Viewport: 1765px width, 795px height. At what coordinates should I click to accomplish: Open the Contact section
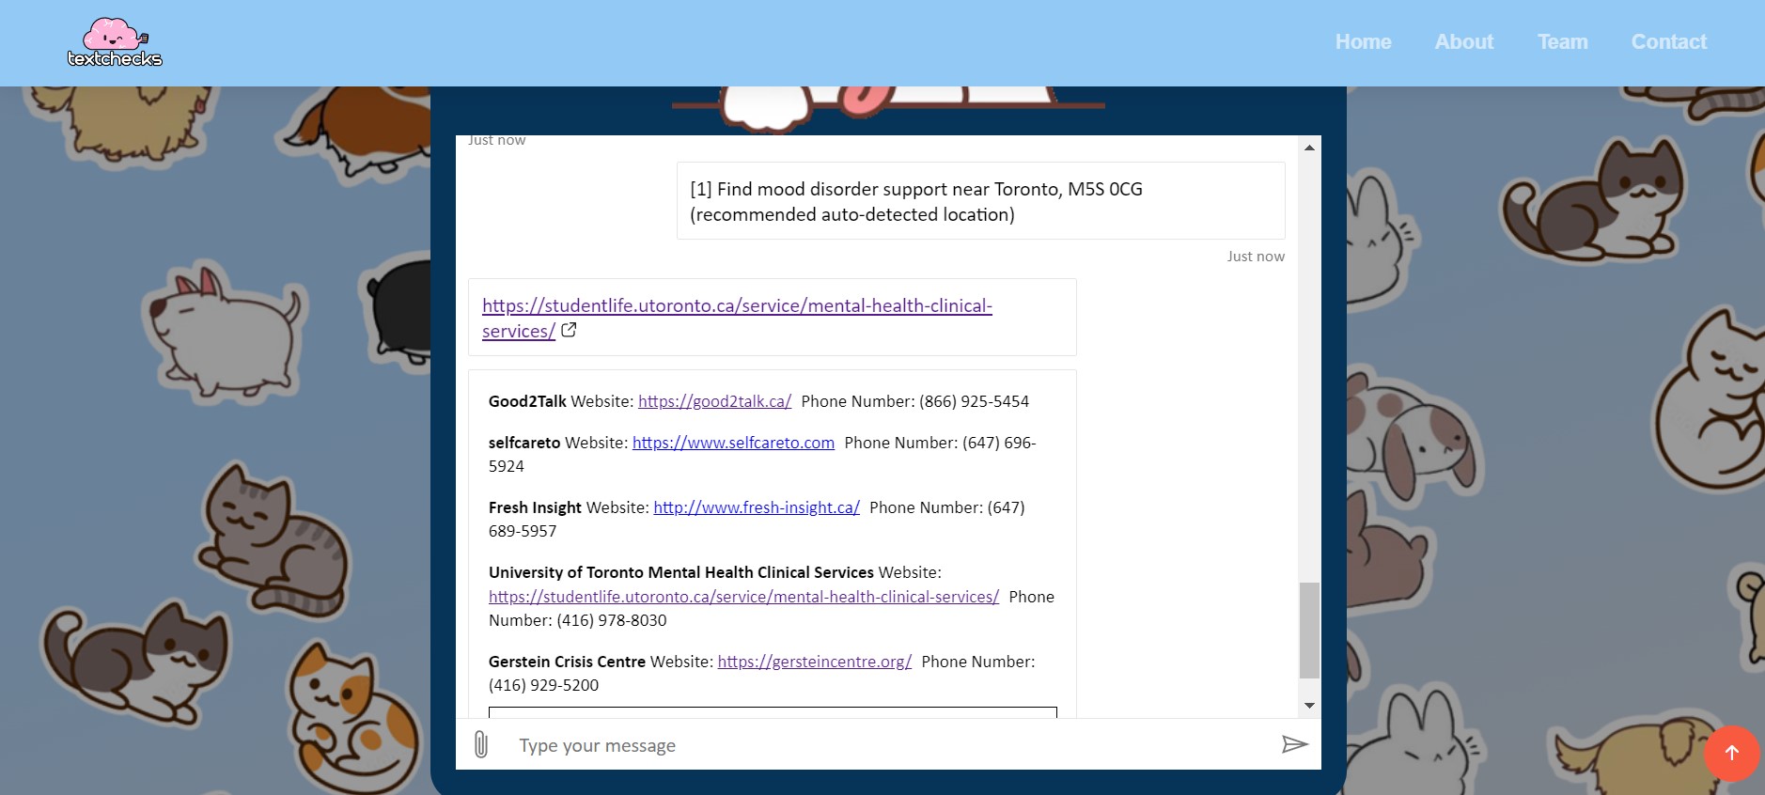tap(1668, 42)
